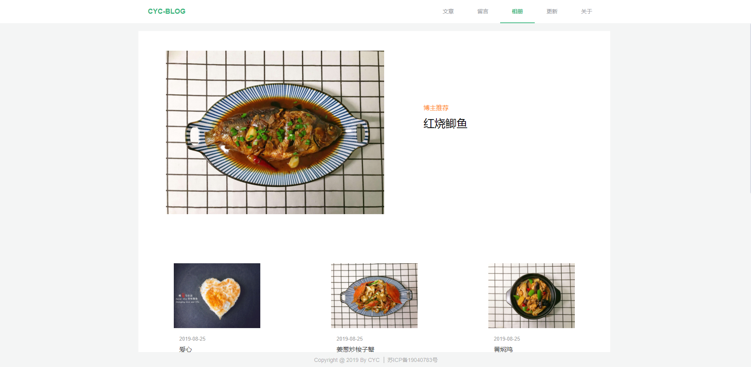The width and height of the screenshot is (751, 367).
Task: Open the featured braised fish photo
Action: tap(275, 132)
